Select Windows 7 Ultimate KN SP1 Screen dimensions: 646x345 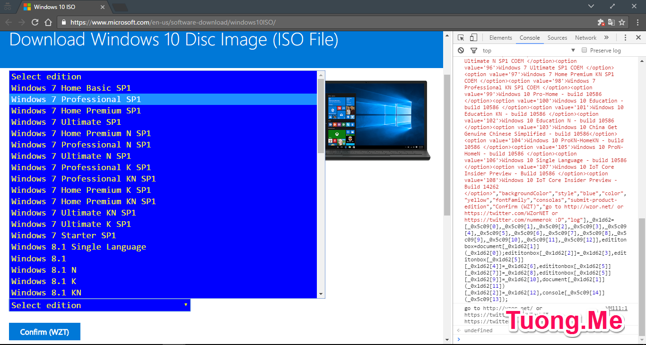coord(163,213)
